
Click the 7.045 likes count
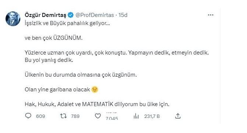coord(112,118)
